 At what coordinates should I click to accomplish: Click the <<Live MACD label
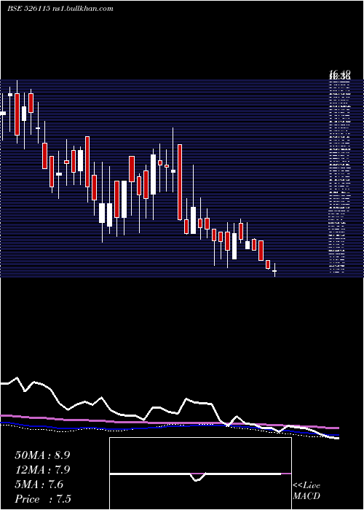[x=306, y=490]
